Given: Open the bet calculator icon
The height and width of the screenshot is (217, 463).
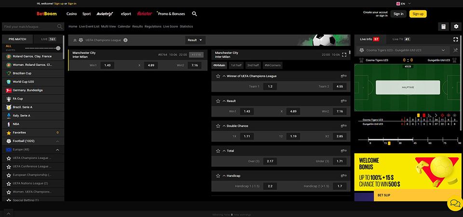Looking at the screenshot, I should [443, 27].
